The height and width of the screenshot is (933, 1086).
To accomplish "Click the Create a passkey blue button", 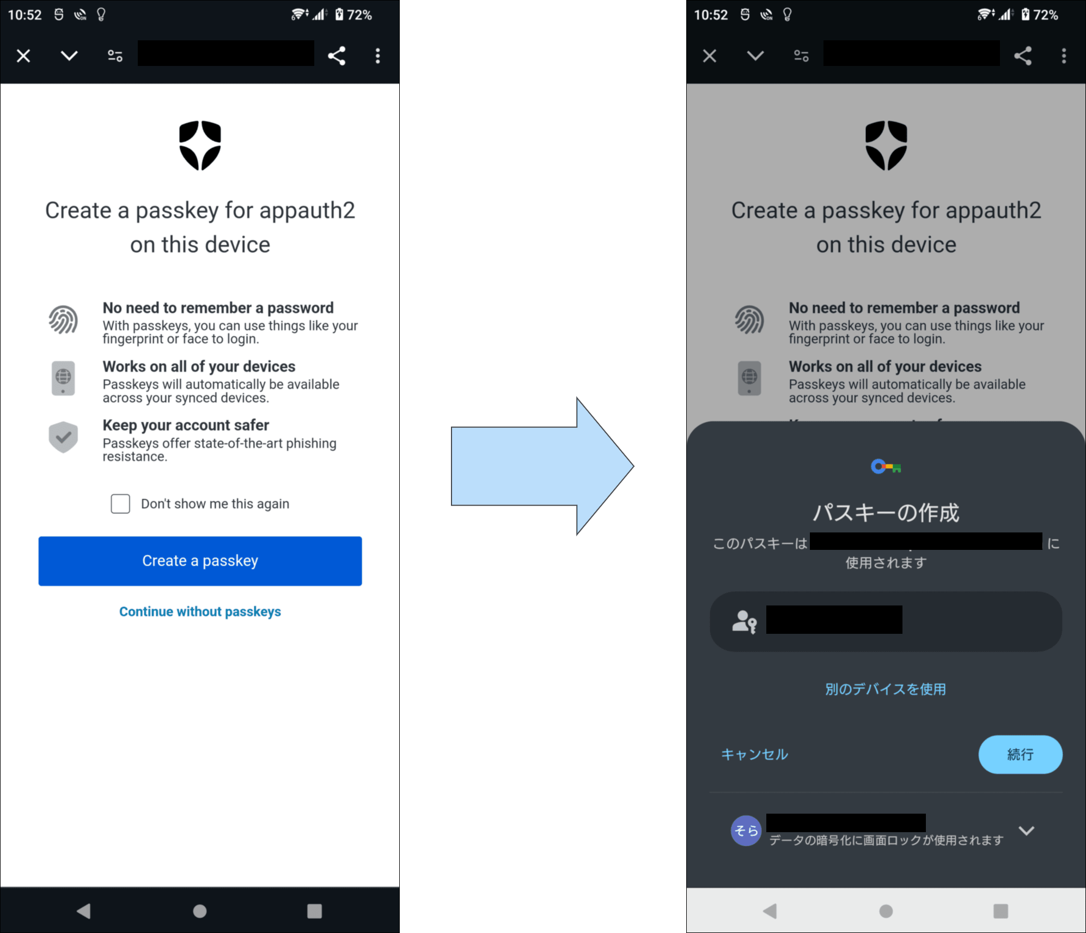I will tap(199, 560).
